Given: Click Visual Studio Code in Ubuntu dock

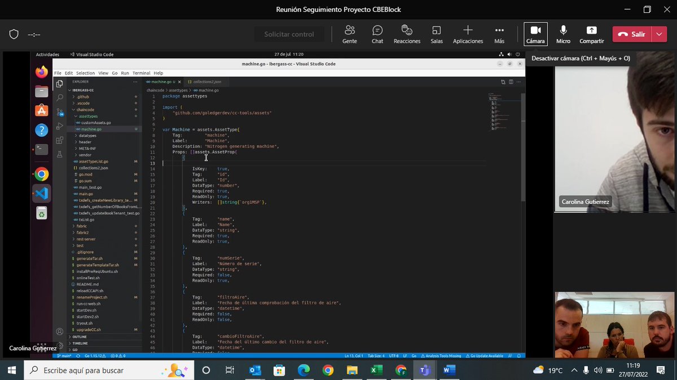Looking at the screenshot, I should [x=42, y=194].
